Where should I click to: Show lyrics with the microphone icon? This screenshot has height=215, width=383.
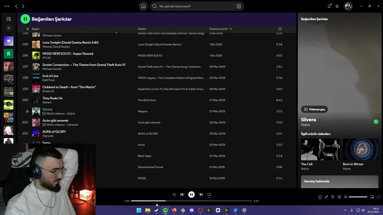pos(326,197)
